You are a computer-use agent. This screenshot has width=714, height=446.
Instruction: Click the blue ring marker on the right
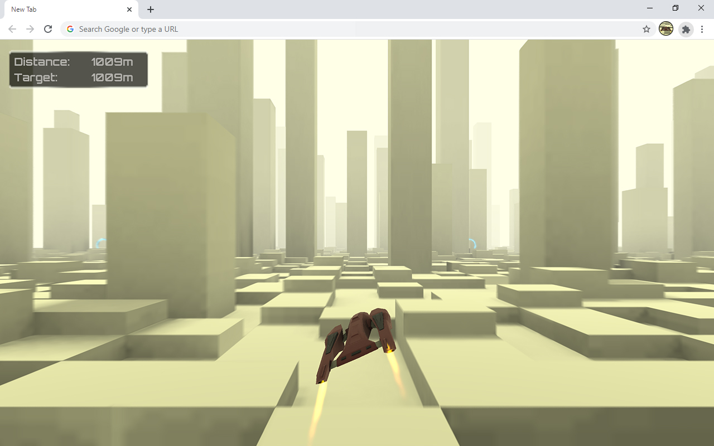471,244
